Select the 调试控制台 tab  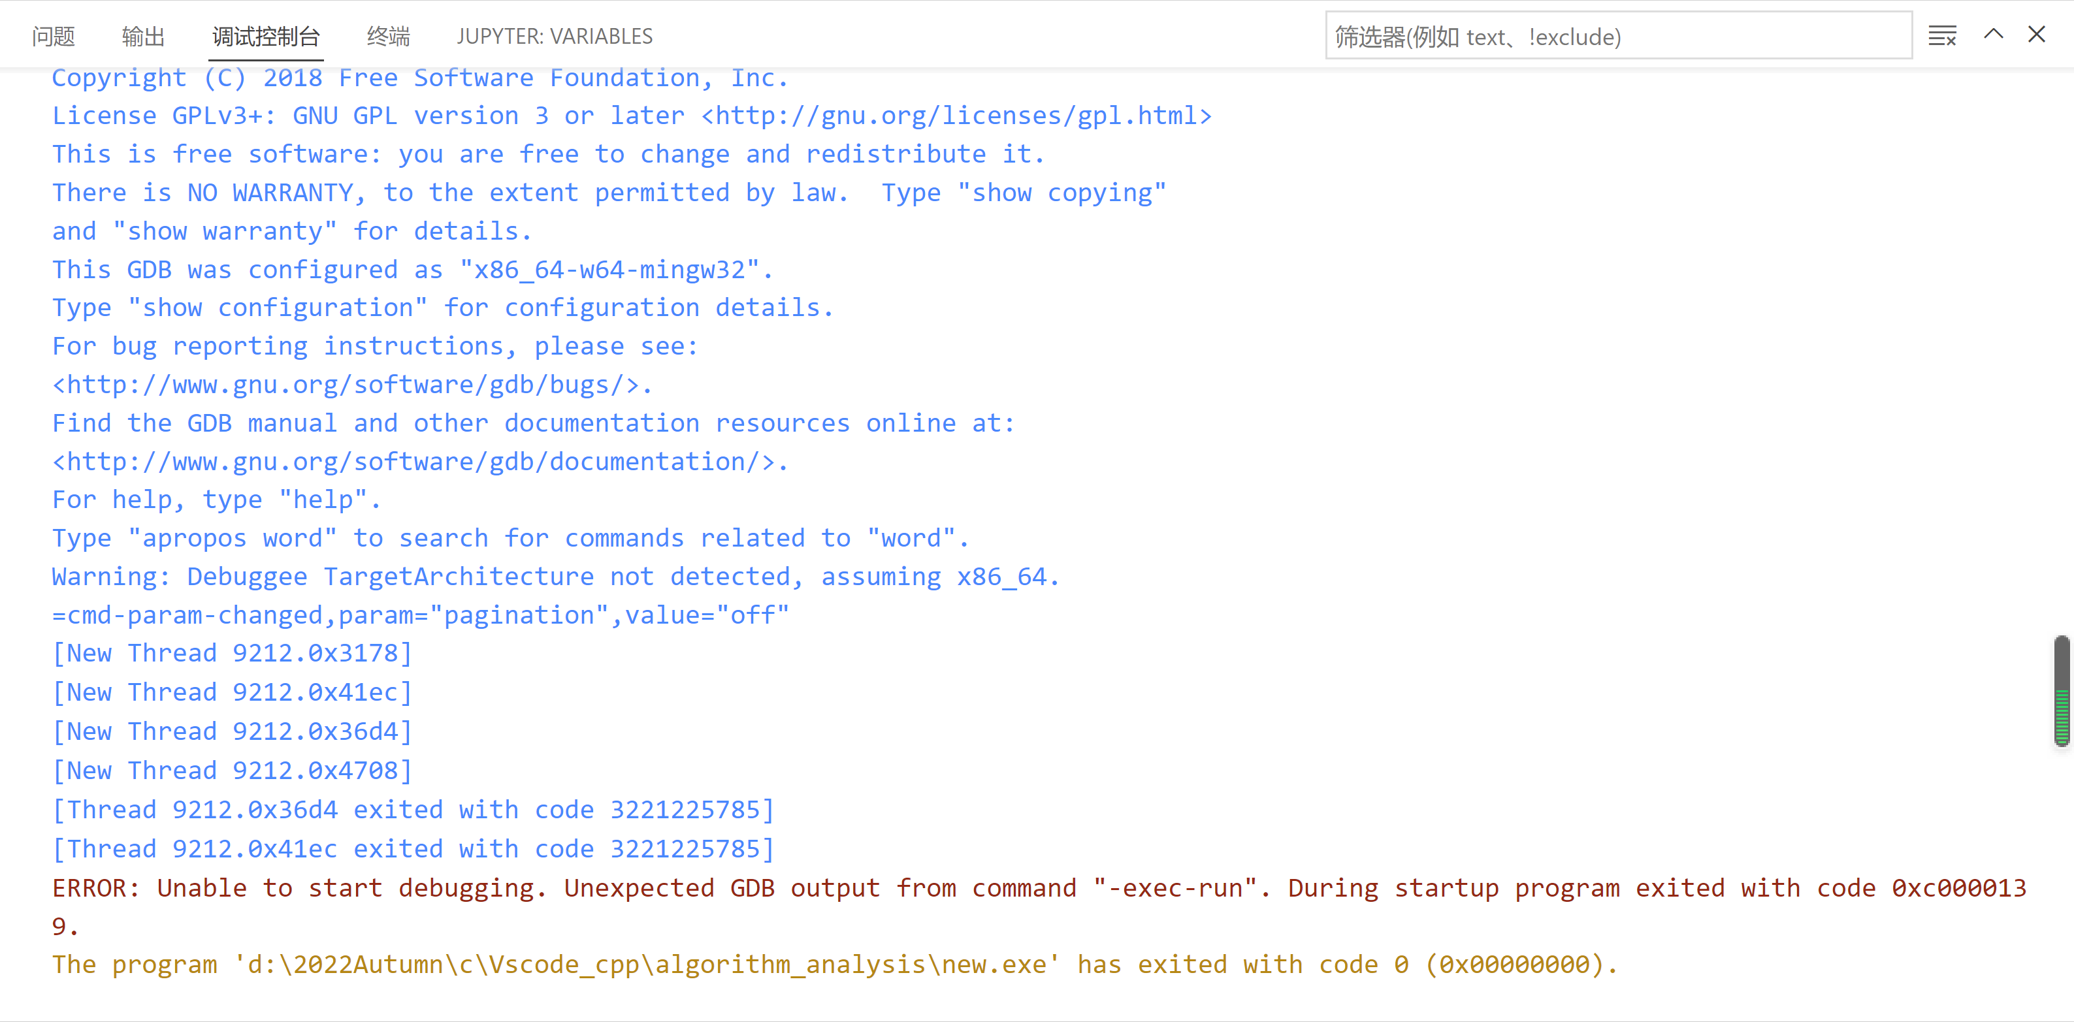click(x=266, y=36)
